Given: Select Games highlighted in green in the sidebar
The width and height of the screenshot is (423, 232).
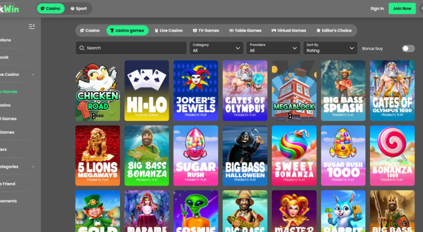Looking at the screenshot, I should point(8,92).
